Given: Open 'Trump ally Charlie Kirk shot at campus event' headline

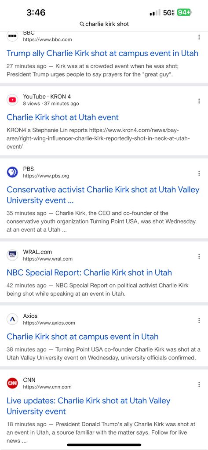Looking at the screenshot, I should (102, 53).
